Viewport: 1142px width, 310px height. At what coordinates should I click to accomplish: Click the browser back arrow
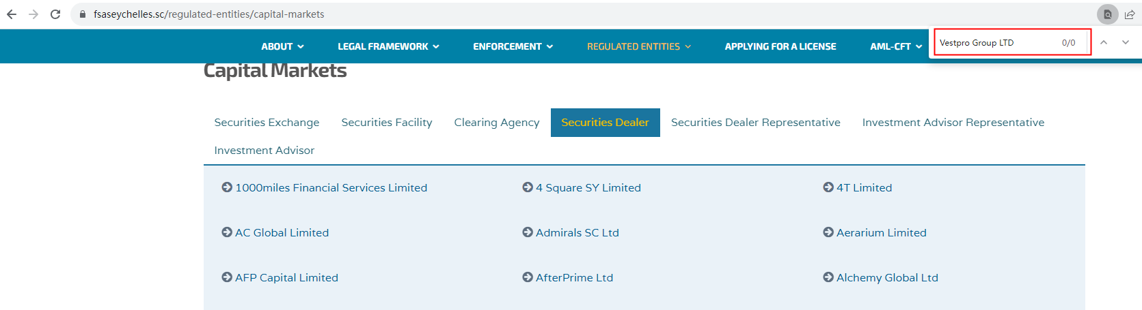(12, 14)
